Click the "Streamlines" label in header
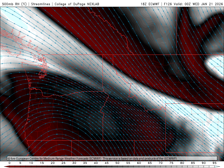Viewport: 224px width, 168px height. [x=41, y=4]
